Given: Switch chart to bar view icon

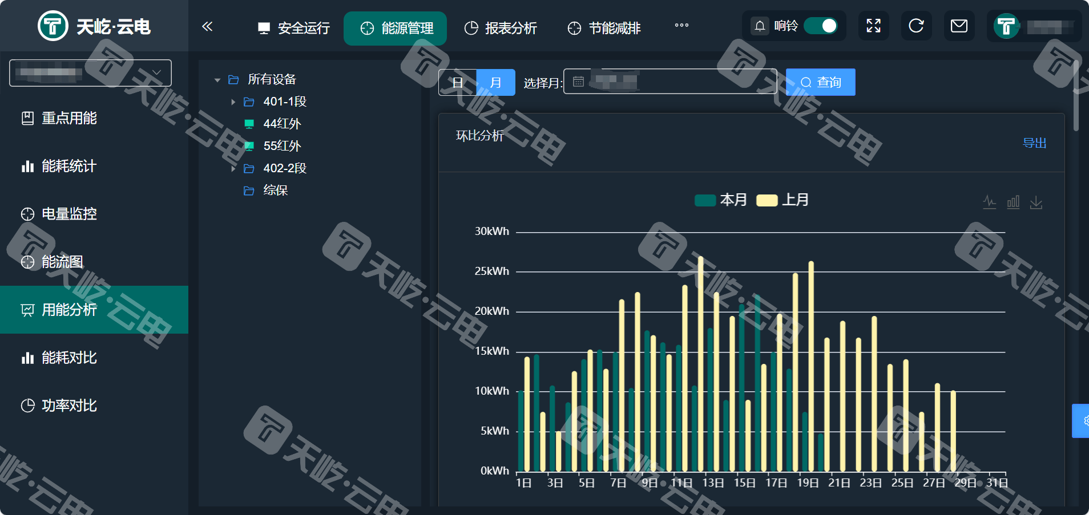Looking at the screenshot, I should point(1013,202).
